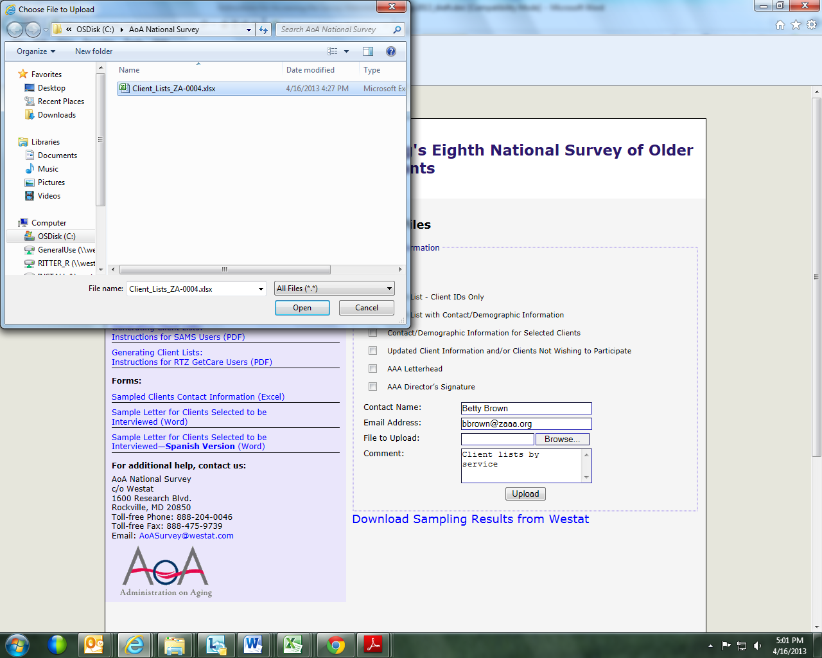
Task: Show hidden system tray icons
Action: click(x=710, y=646)
